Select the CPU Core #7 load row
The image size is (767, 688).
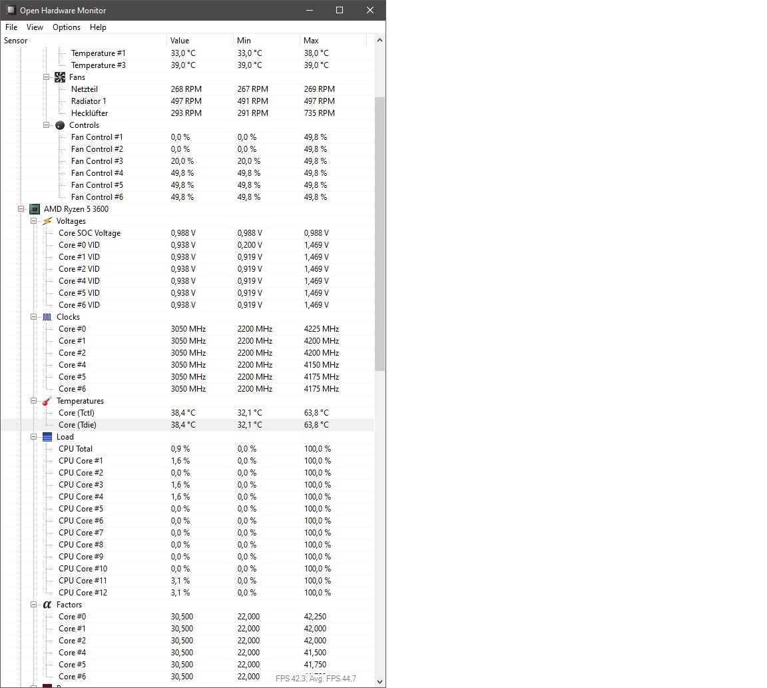coord(187,533)
